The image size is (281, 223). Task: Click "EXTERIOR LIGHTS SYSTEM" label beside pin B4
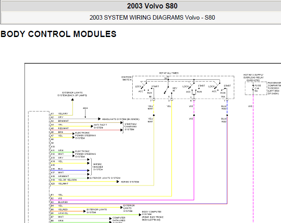[x=129, y=208]
